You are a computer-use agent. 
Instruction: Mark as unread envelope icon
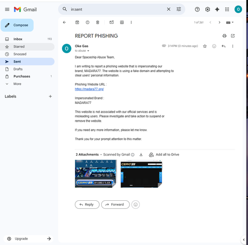tap(112, 22)
